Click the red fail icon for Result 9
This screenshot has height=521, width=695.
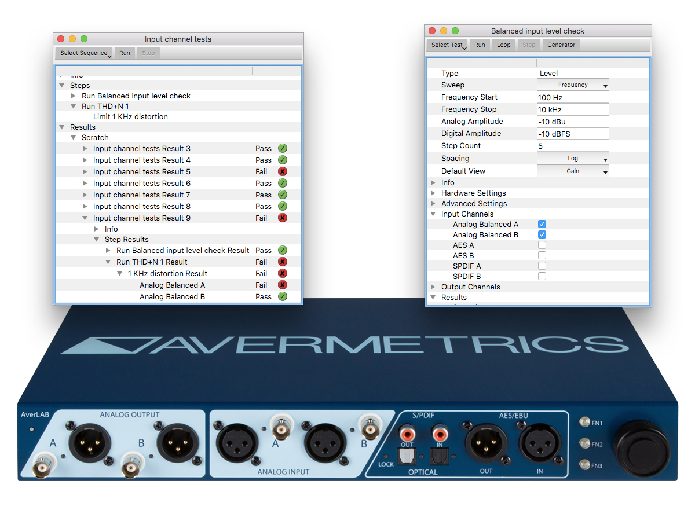click(283, 218)
